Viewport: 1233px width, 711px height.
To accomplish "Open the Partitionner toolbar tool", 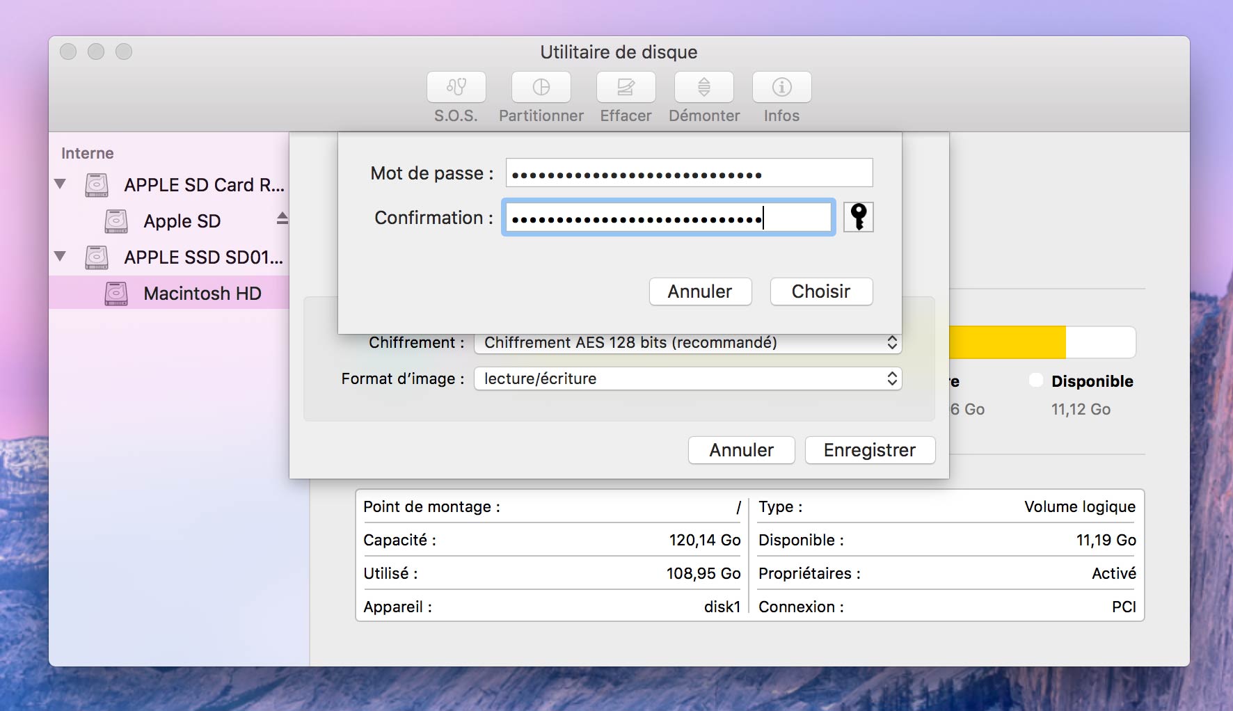I will (x=541, y=87).
